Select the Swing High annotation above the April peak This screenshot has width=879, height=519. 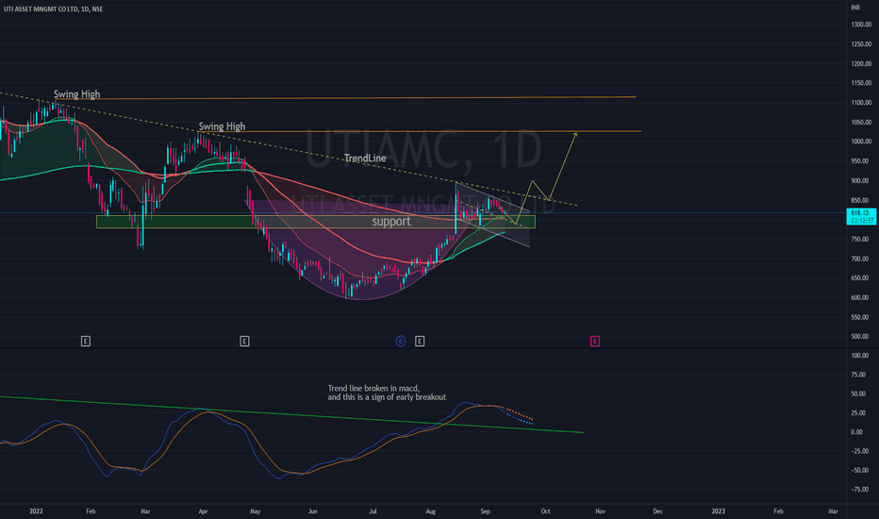click(x=222, y=126)
